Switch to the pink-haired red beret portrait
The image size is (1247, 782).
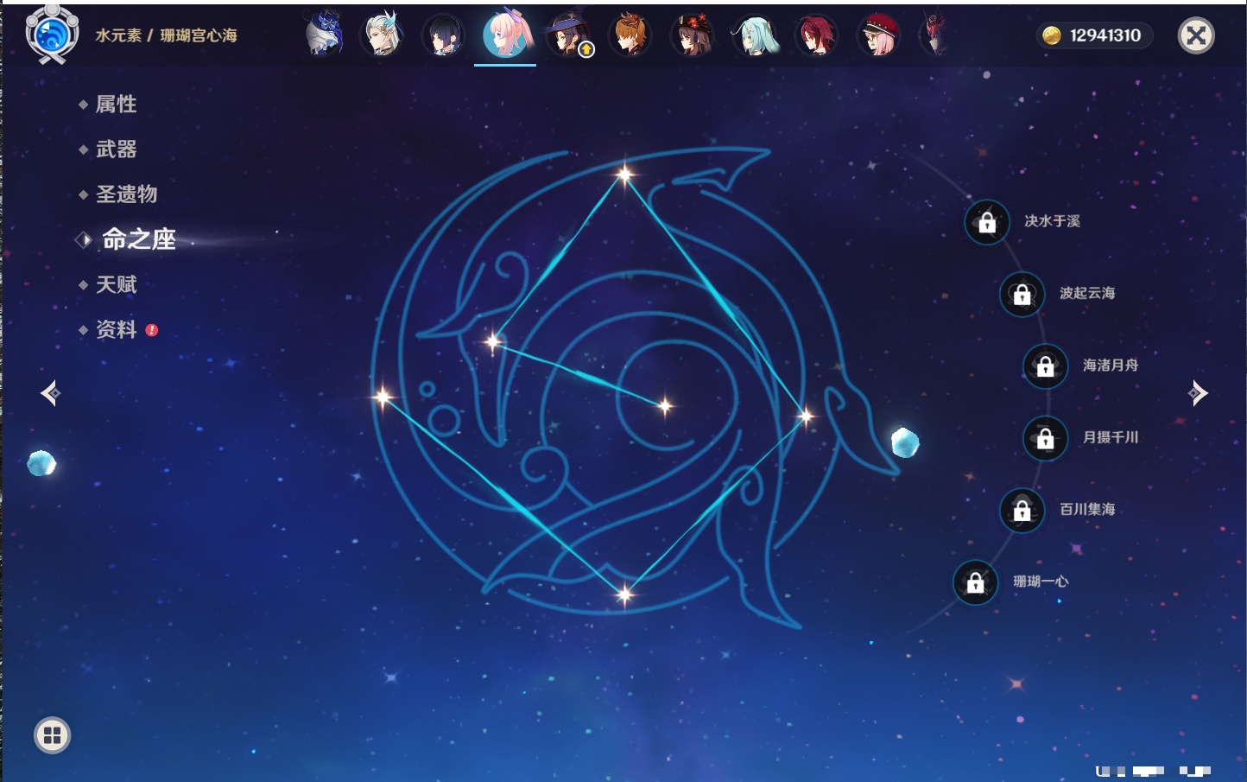coord(879,35)
